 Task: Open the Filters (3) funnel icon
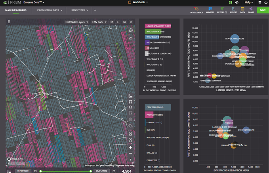point(222,9)
